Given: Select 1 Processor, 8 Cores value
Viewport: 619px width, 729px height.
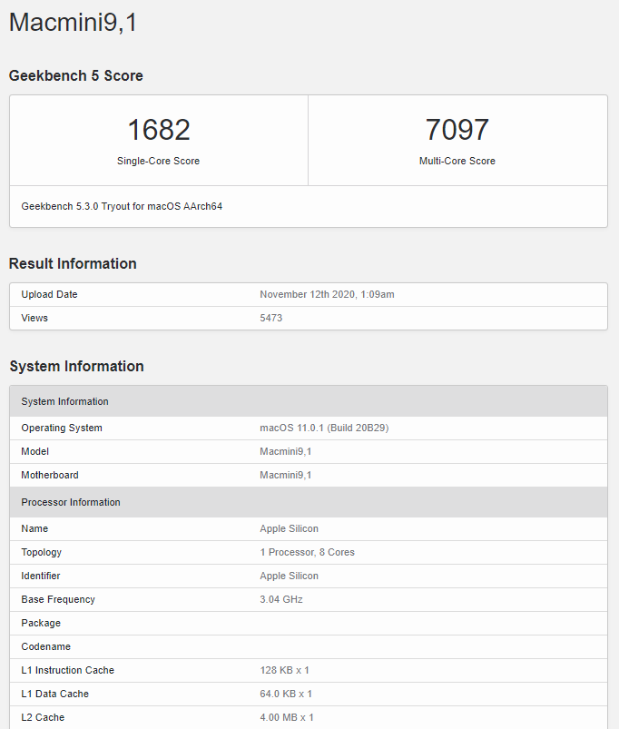Looking at the screenshot, I should tap(307, 552).
